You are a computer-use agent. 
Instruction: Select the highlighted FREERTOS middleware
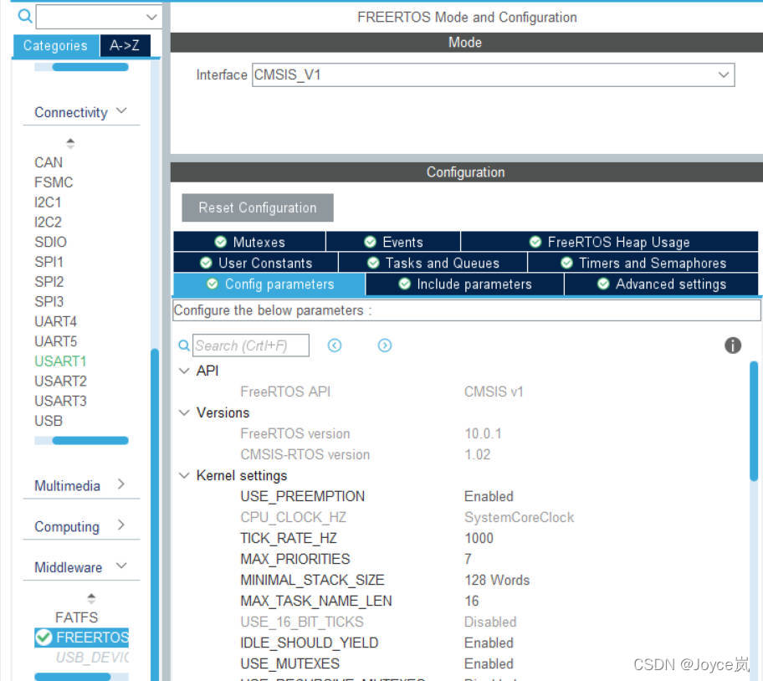tap(81, 637)
